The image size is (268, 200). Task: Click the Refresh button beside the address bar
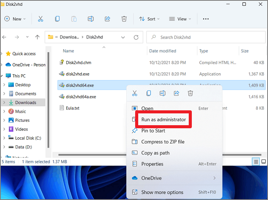point(136,37)
